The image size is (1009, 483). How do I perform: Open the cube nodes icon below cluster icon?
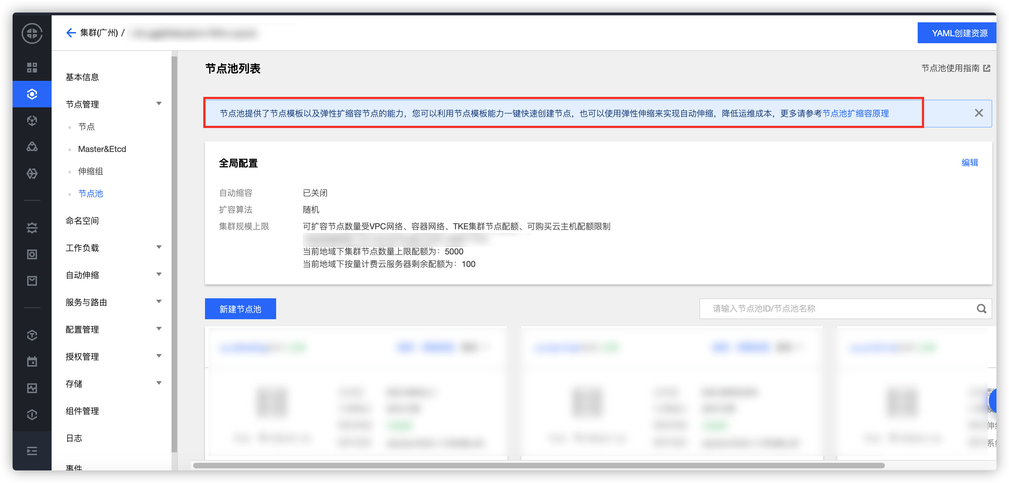tap(32, 121)
